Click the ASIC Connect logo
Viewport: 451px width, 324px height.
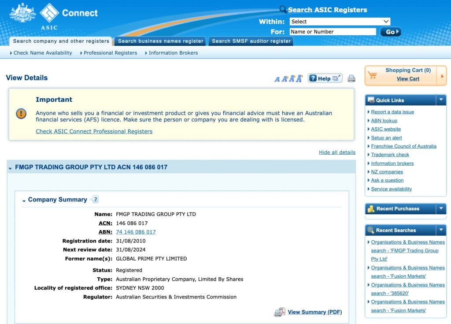(54, 14)
